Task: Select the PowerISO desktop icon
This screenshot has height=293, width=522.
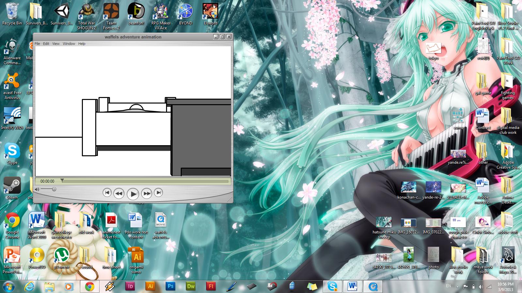Action: coord(37,258)
